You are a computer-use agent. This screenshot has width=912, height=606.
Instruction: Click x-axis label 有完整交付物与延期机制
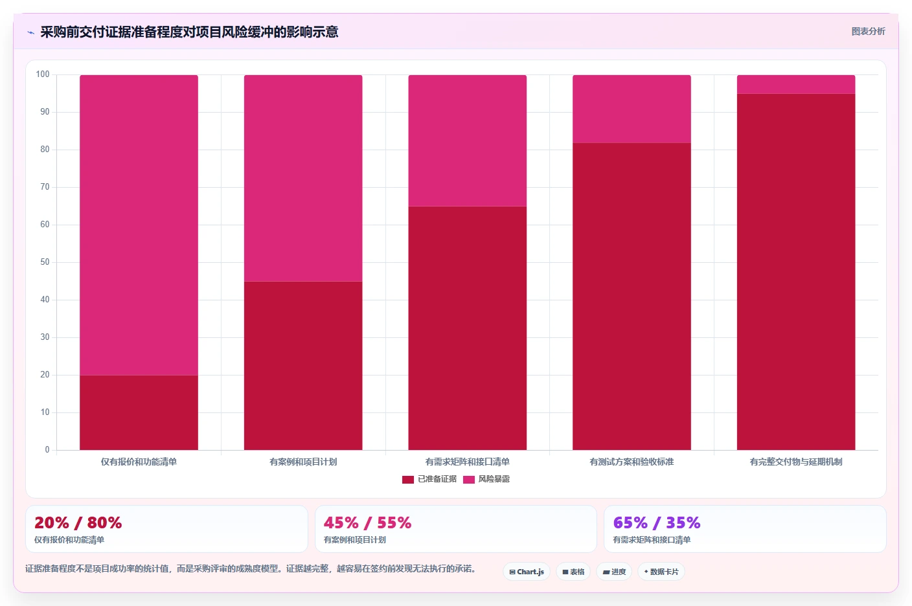[x=796, y=462]
